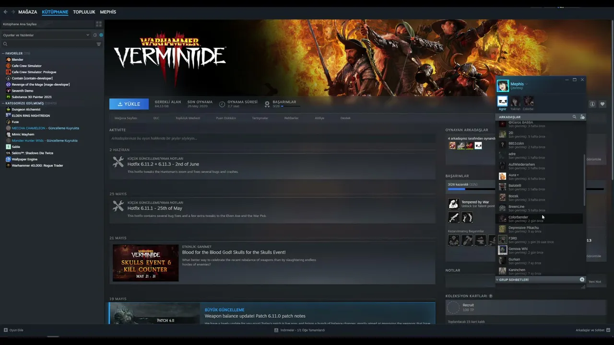The image size is (614, 345).
Task: Open the MAĞAZA store tab
Action: 28,12
